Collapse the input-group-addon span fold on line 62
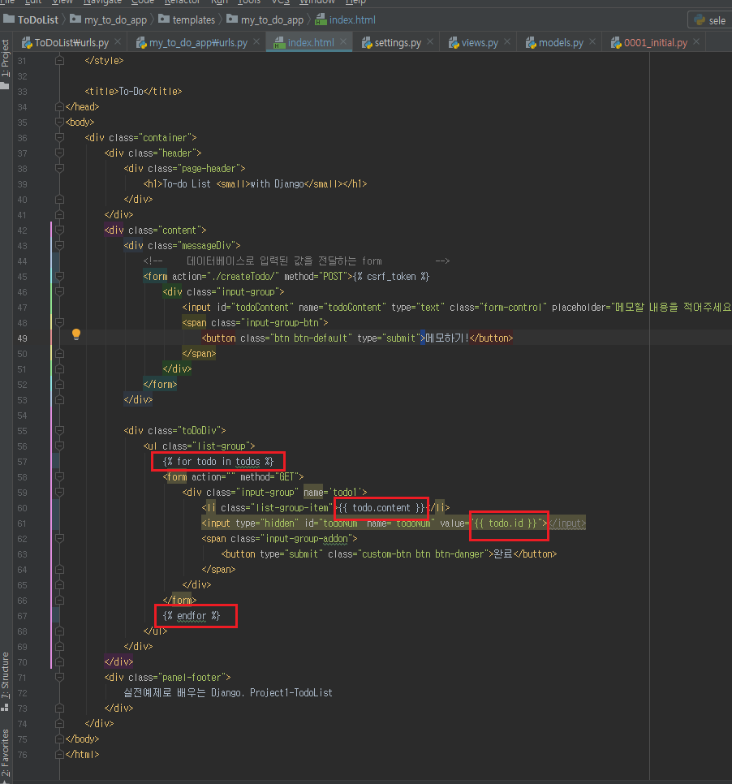Screen dimensions: 732x784 tap(59, 539)
